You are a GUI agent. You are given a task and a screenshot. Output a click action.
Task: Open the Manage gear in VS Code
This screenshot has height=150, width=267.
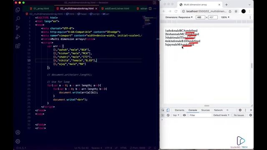18,141
